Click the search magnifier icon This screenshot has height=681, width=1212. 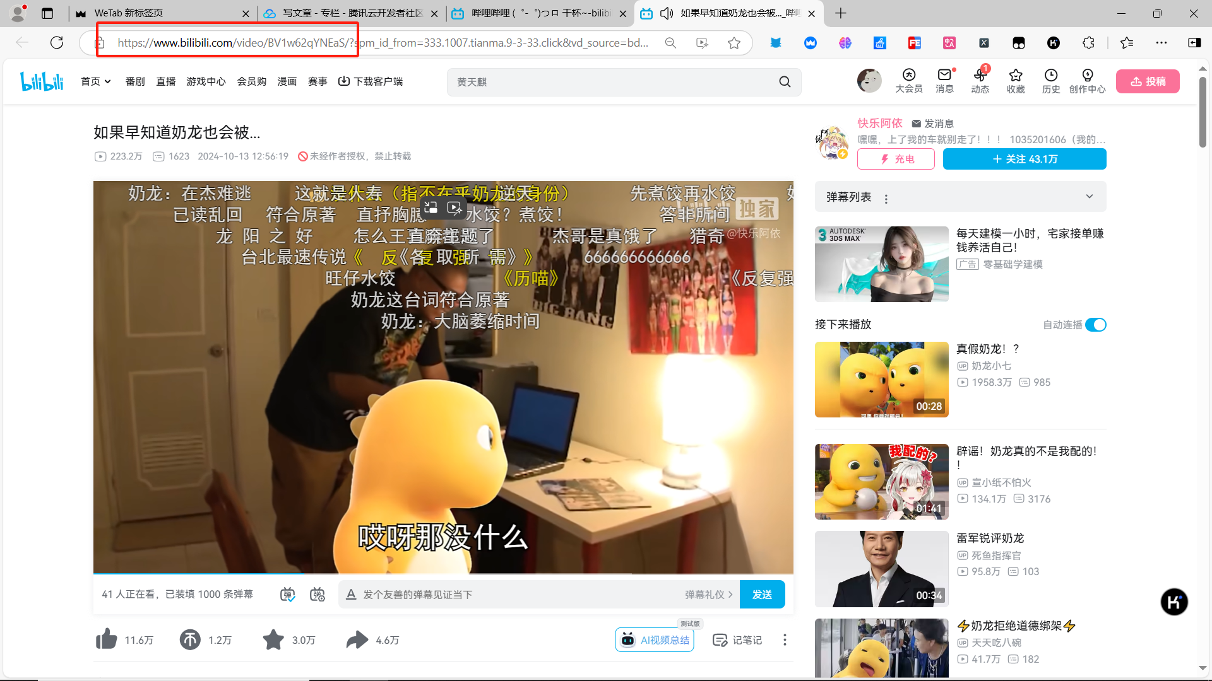pos(785,82)
